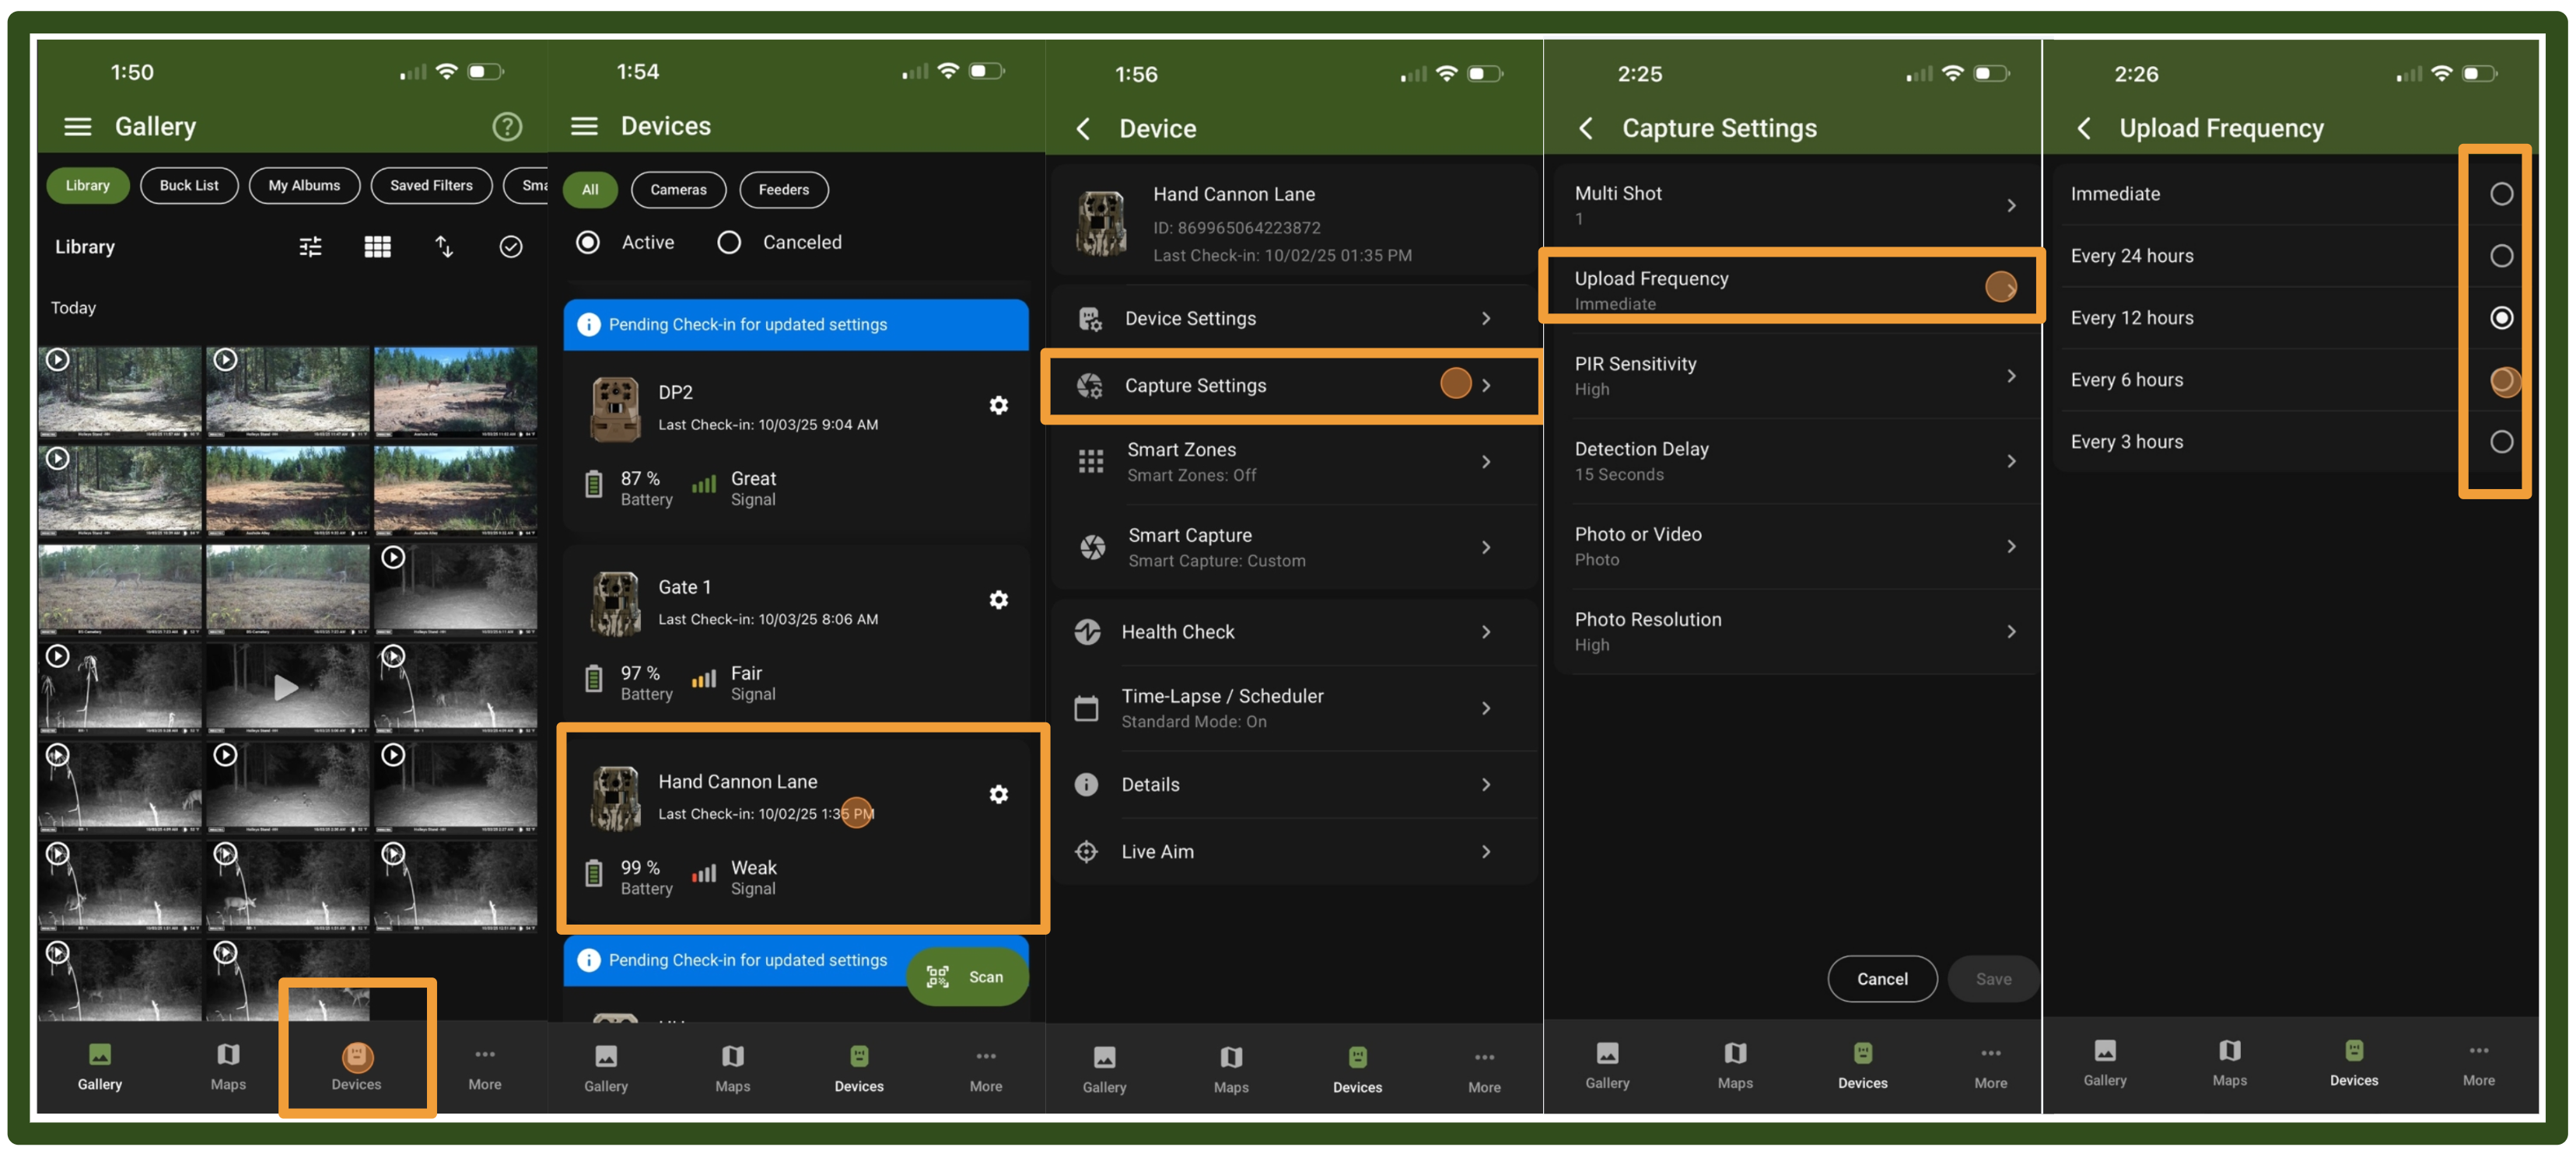Open the Gallery hamburger menu
2576x1154 pixels.
tap(77, 127)
